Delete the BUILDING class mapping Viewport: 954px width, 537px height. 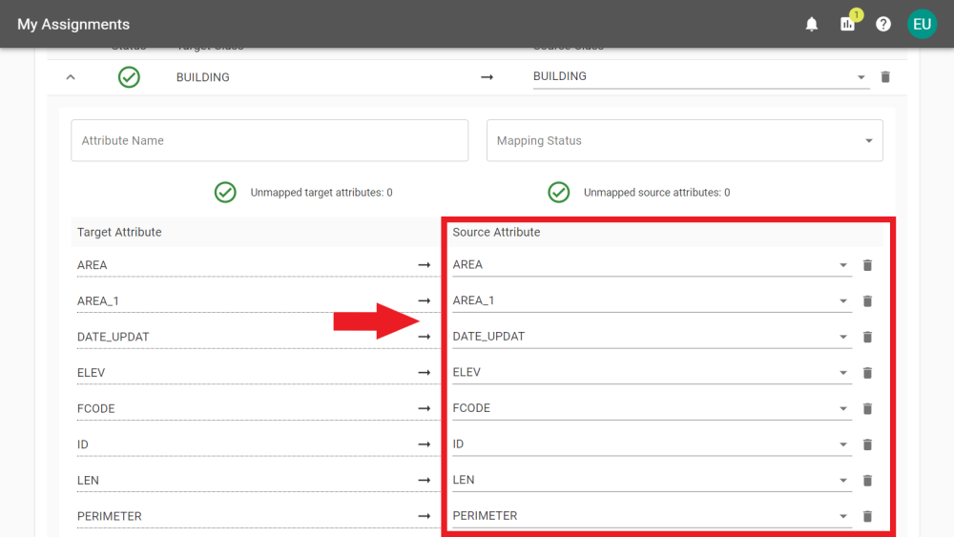[x=885, y=77]
